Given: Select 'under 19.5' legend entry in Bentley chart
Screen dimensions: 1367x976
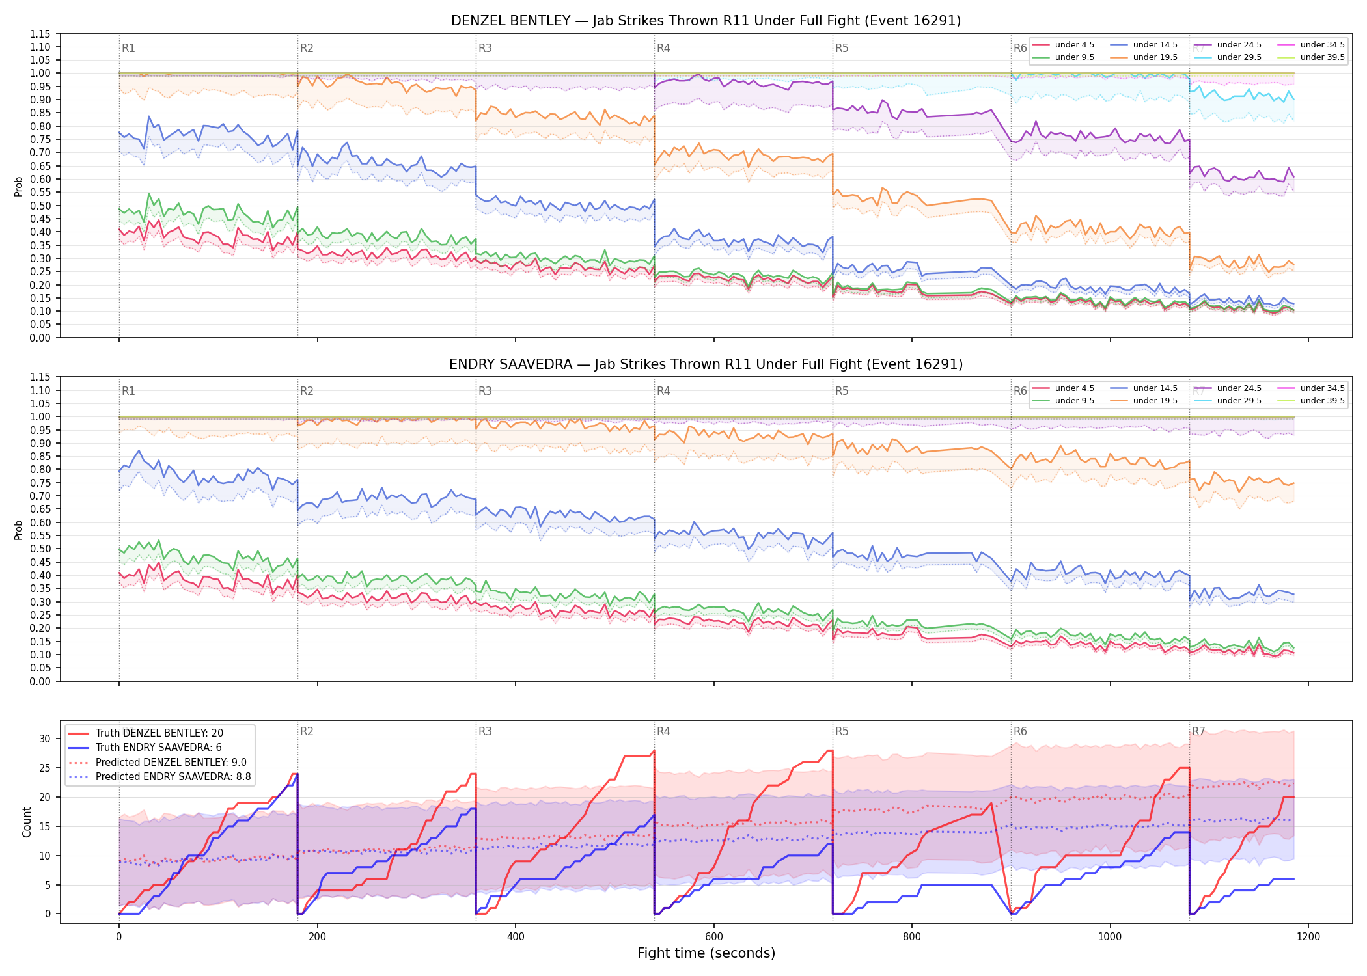Looking at the screenshot, I should [1144, 57].
